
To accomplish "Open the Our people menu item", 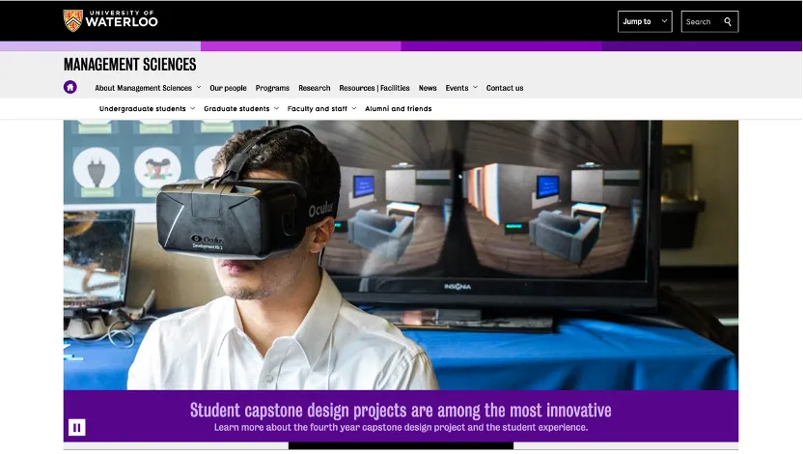I will (x=228, y=88).
